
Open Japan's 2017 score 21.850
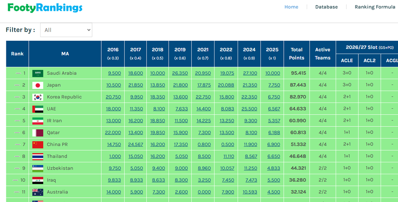click(x=136, y=85)
